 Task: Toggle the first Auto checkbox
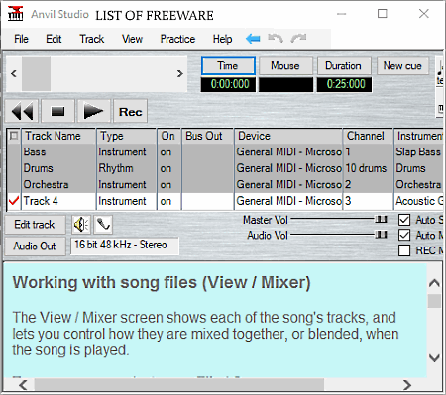[404, 220]
